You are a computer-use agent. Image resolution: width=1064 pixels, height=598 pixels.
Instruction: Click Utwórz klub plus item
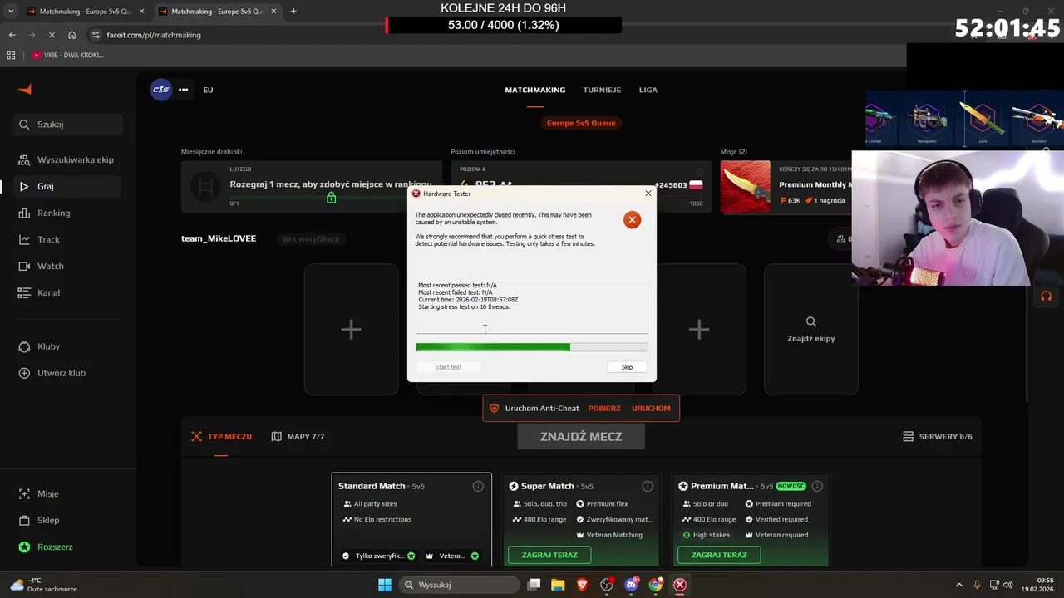(66, 373)
